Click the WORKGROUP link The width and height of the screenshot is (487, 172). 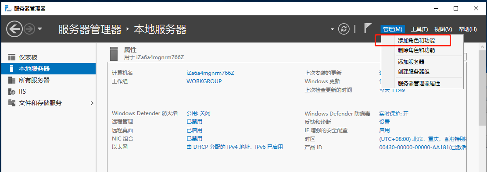[204, 81]
